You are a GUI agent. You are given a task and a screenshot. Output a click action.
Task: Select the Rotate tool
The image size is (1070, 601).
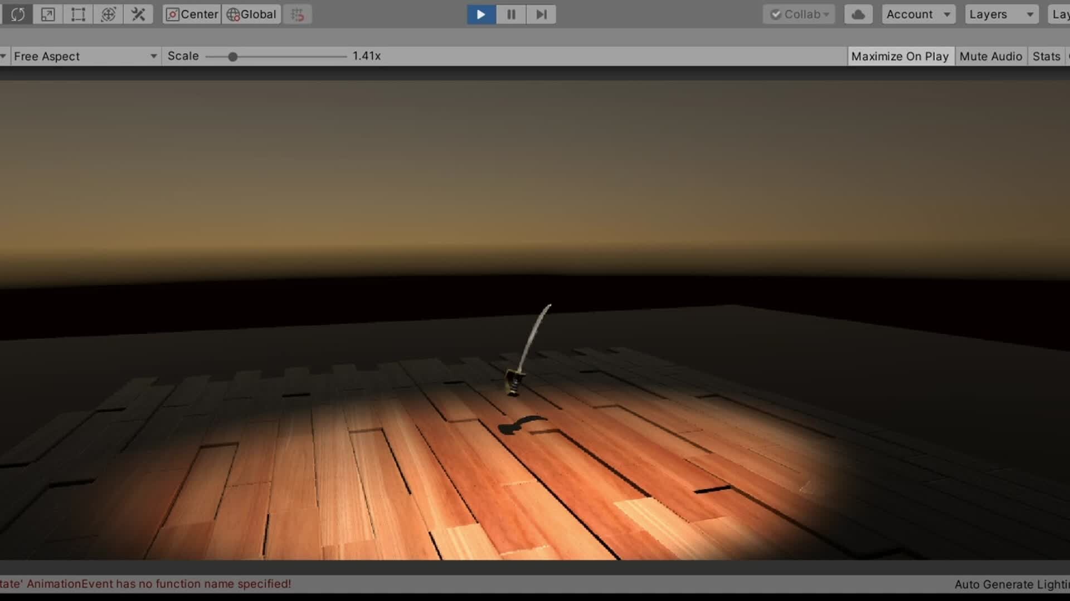click(17, 14)
